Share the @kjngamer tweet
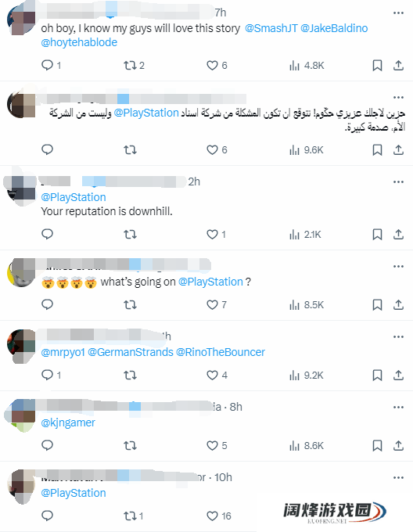 point(398,445)
